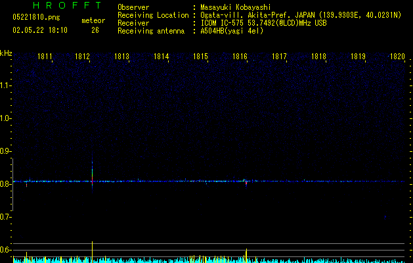
Task: Click time marker 1814
Action: 162,57
